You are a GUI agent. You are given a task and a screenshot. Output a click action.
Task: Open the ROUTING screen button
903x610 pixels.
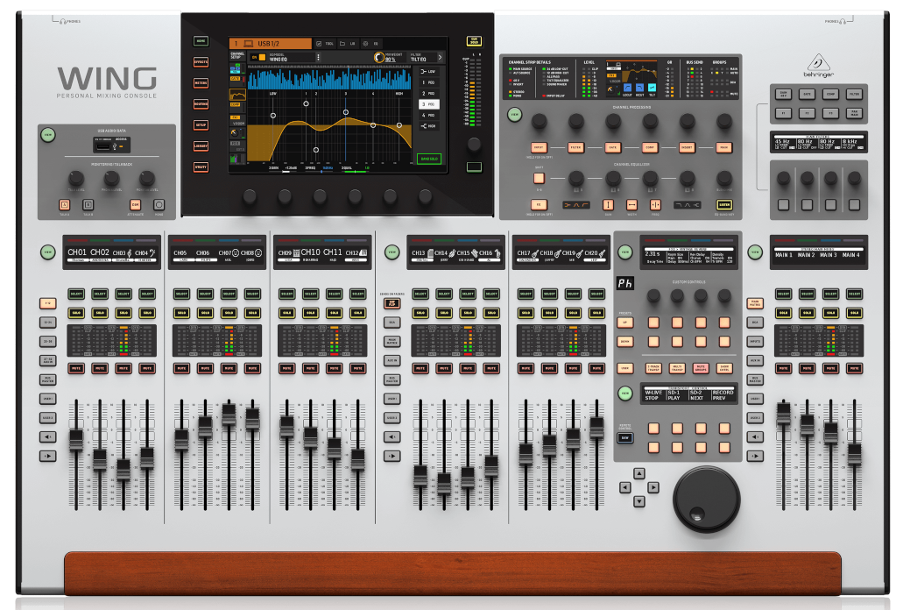point(201,103)
